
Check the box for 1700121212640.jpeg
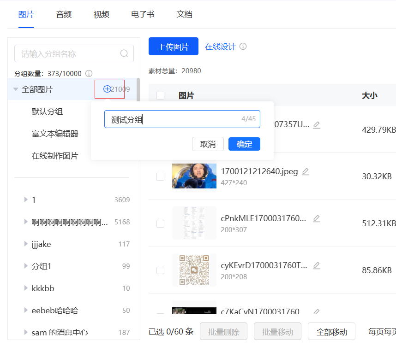point(160,176)
